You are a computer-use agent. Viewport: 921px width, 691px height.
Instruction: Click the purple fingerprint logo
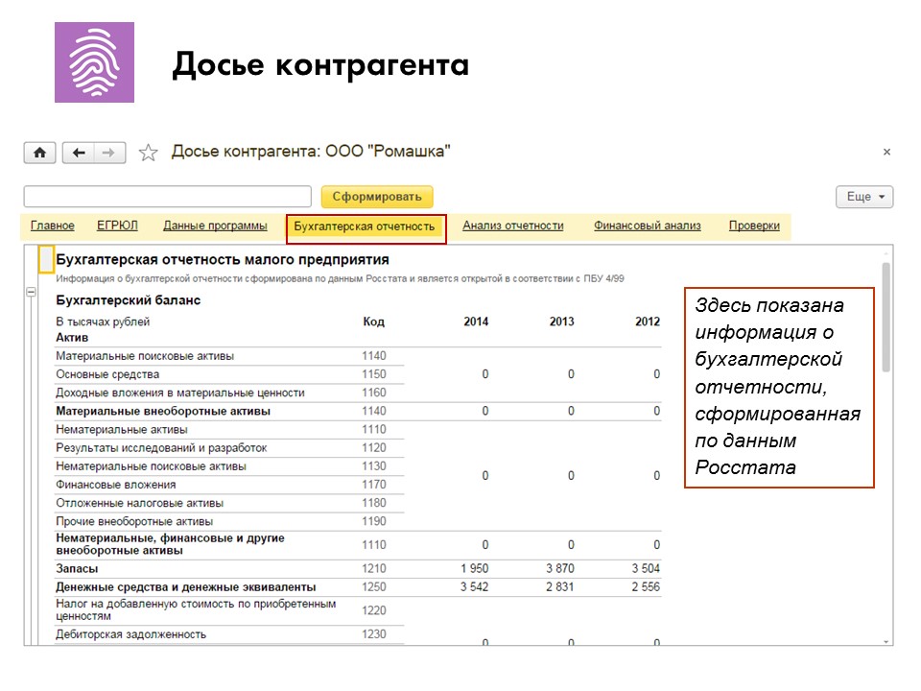click(x=95, y=62)
